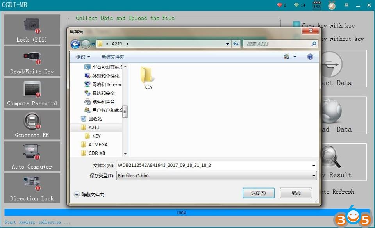Viewport: 375px width, 228px height.
Task: Click the help icon in save dialog
Action: [x=310, y=57]
